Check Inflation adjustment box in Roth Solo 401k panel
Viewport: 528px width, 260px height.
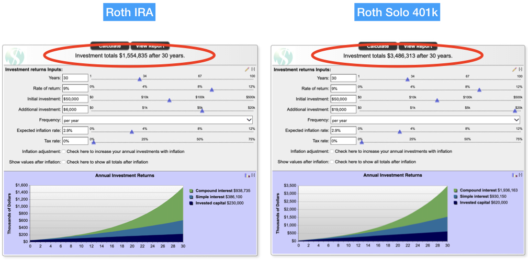332,152
